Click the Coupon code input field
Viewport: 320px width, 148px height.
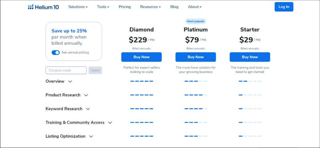(x=66, y=70)
